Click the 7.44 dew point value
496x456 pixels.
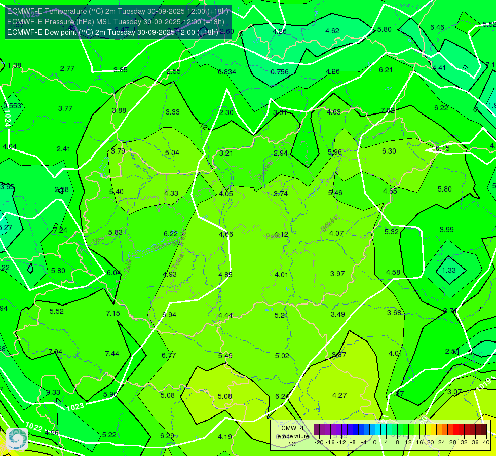[112, 354]
